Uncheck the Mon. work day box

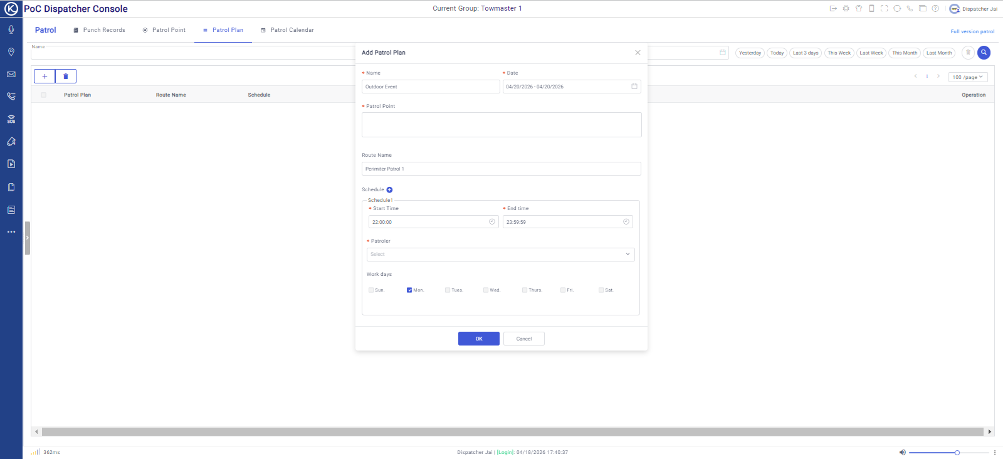(409, 290)
